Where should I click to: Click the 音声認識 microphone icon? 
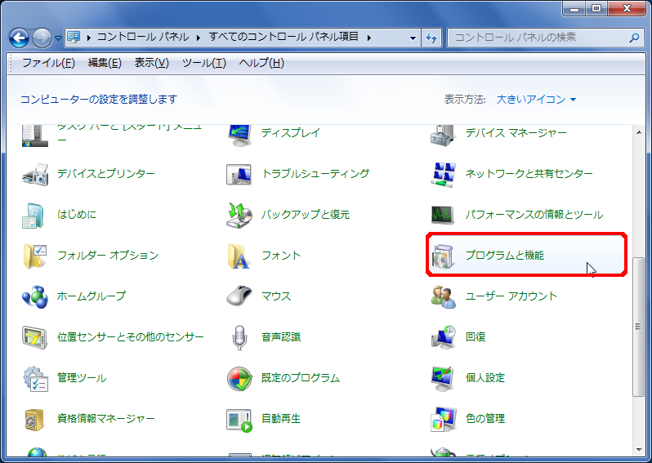pos(239,337)
